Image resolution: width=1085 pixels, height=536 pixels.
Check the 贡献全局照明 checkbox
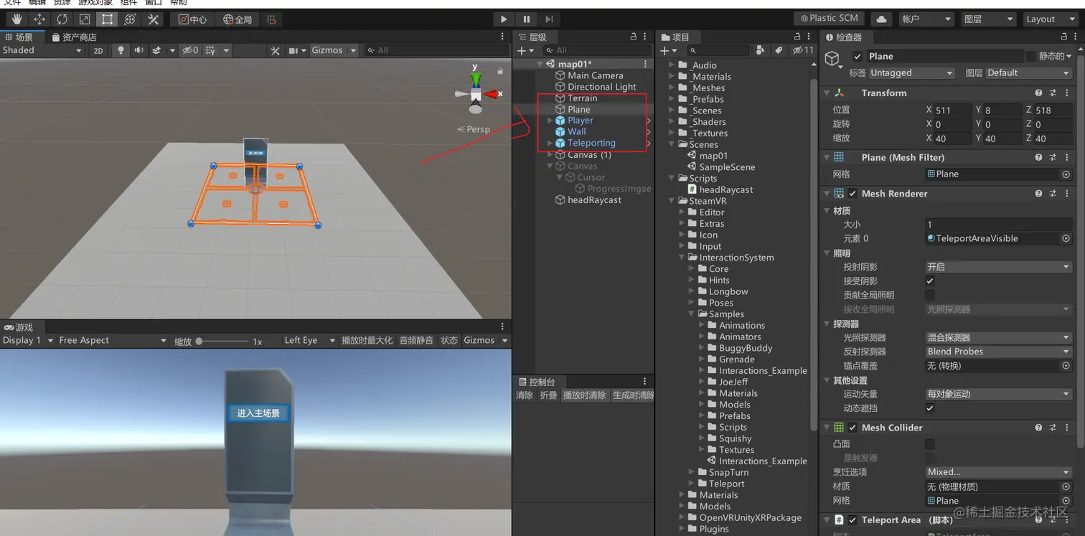point(930,295)
